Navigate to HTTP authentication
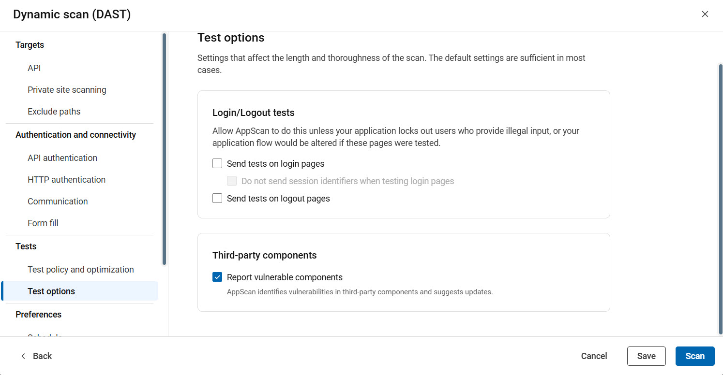The width and height of the screenshot is (723, 375). point(66,180)
